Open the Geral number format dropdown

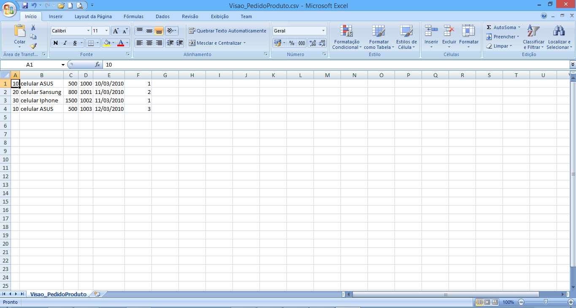tap(324, 31)
